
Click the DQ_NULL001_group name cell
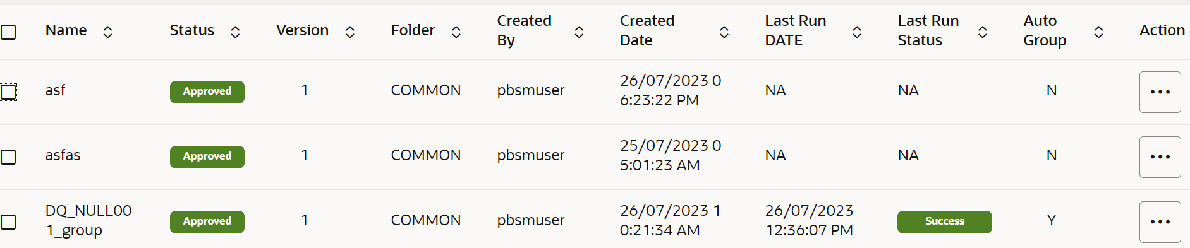tap(88, 220)
